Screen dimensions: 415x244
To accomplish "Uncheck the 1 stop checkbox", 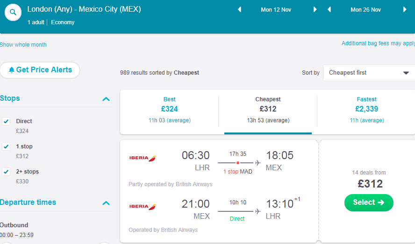I will (6, 146).
